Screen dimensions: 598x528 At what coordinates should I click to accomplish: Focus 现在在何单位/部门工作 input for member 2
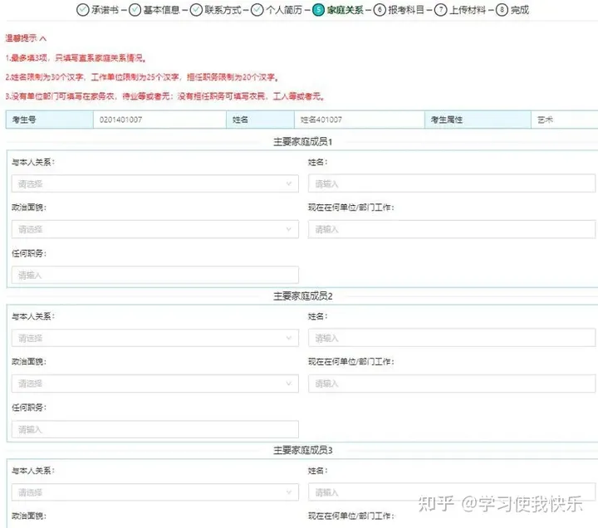click(452, 384)
